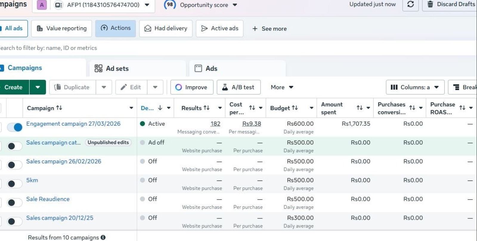477x241 pixels.
Task: Click the plus icon beside See more
Action: click(255, 29)
